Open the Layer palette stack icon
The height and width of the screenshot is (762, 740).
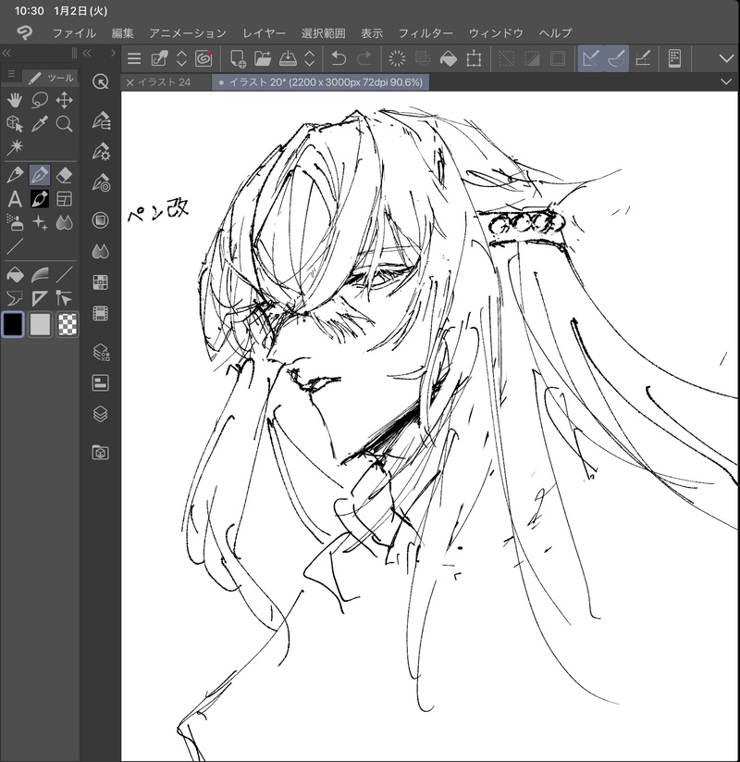point(101,414)
